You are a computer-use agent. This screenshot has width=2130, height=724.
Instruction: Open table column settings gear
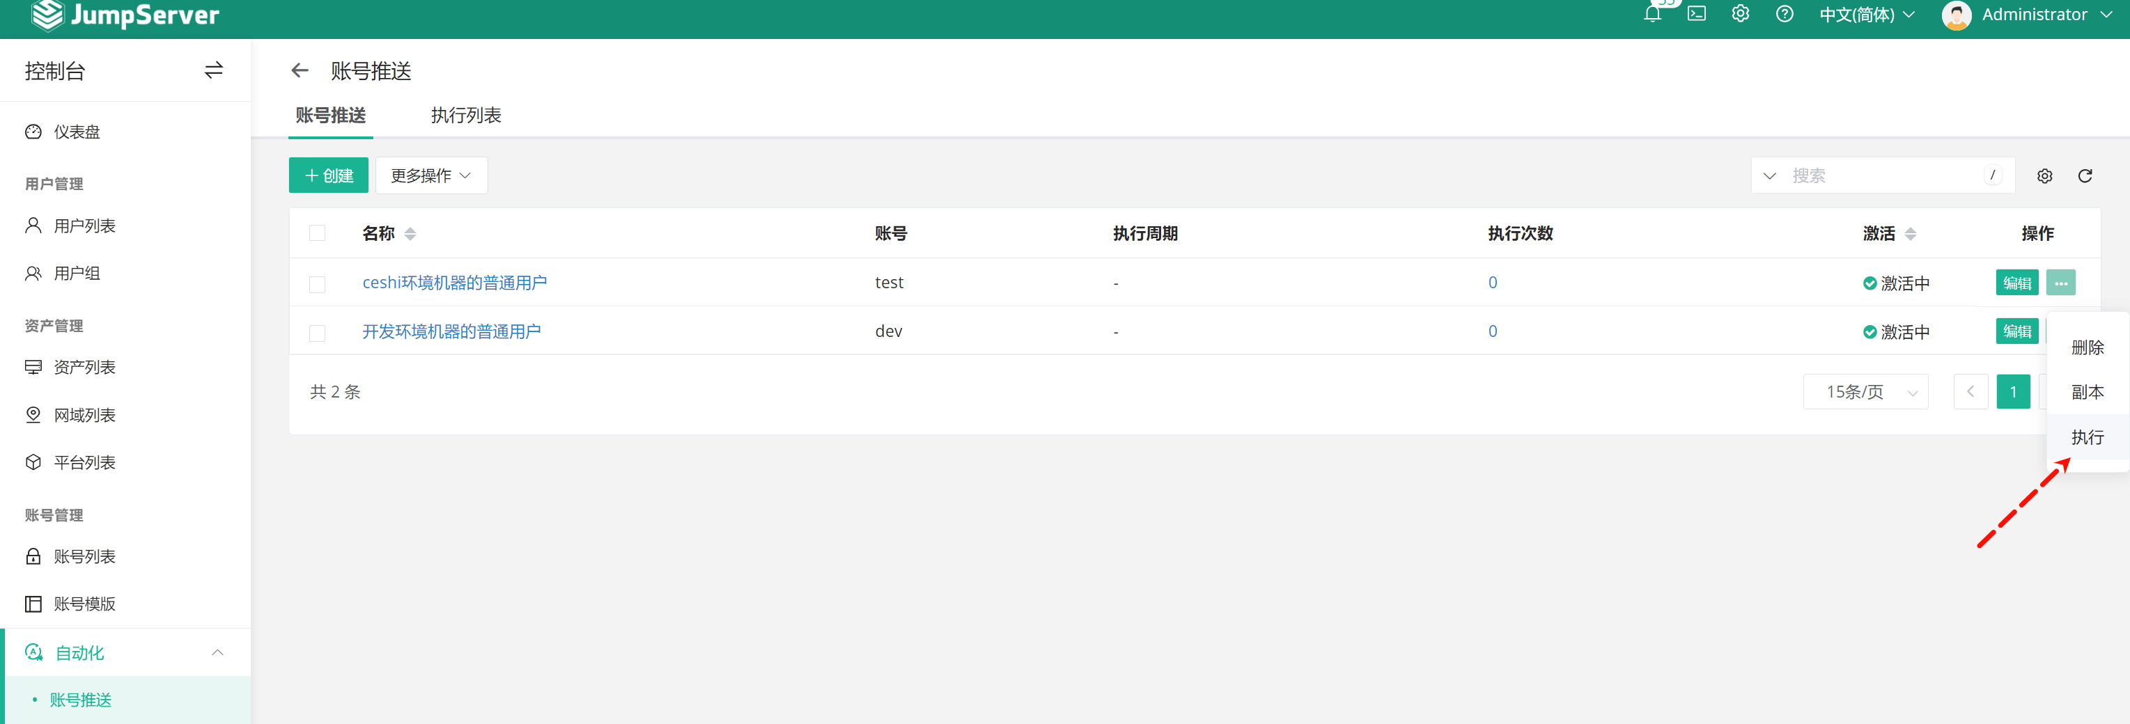coord(2044,175)
